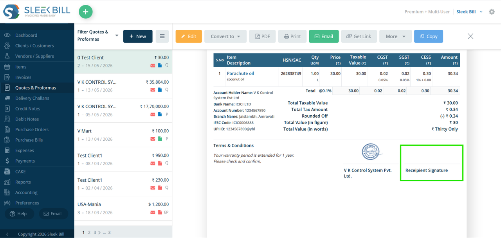Click the sidebar Email button
The image size is (501, 238).
click(x=53, y=214)
